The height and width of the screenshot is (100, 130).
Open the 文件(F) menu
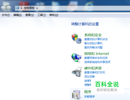coord(6,15)
